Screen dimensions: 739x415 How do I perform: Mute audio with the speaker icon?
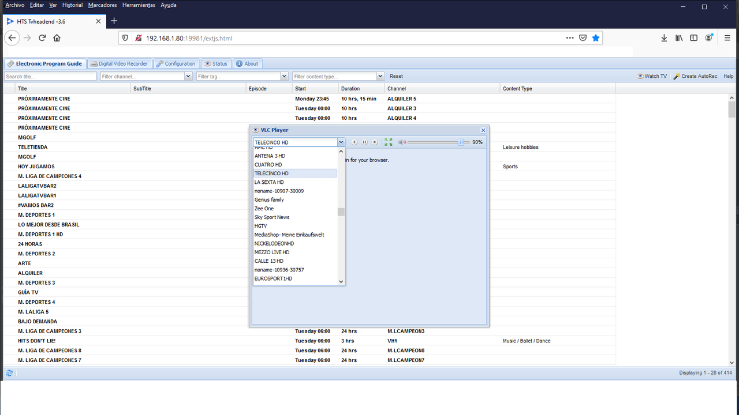[402, 142]
